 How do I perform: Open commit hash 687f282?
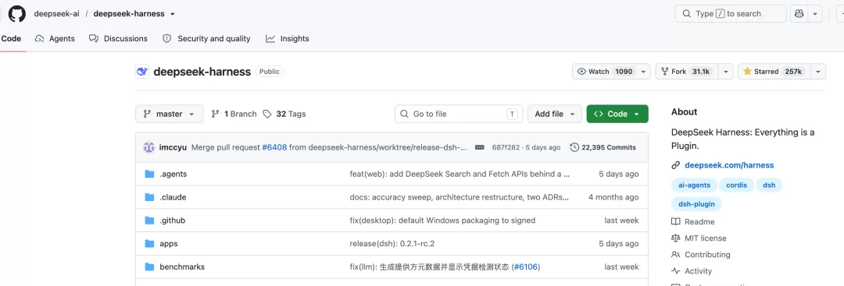pos(505,147)
